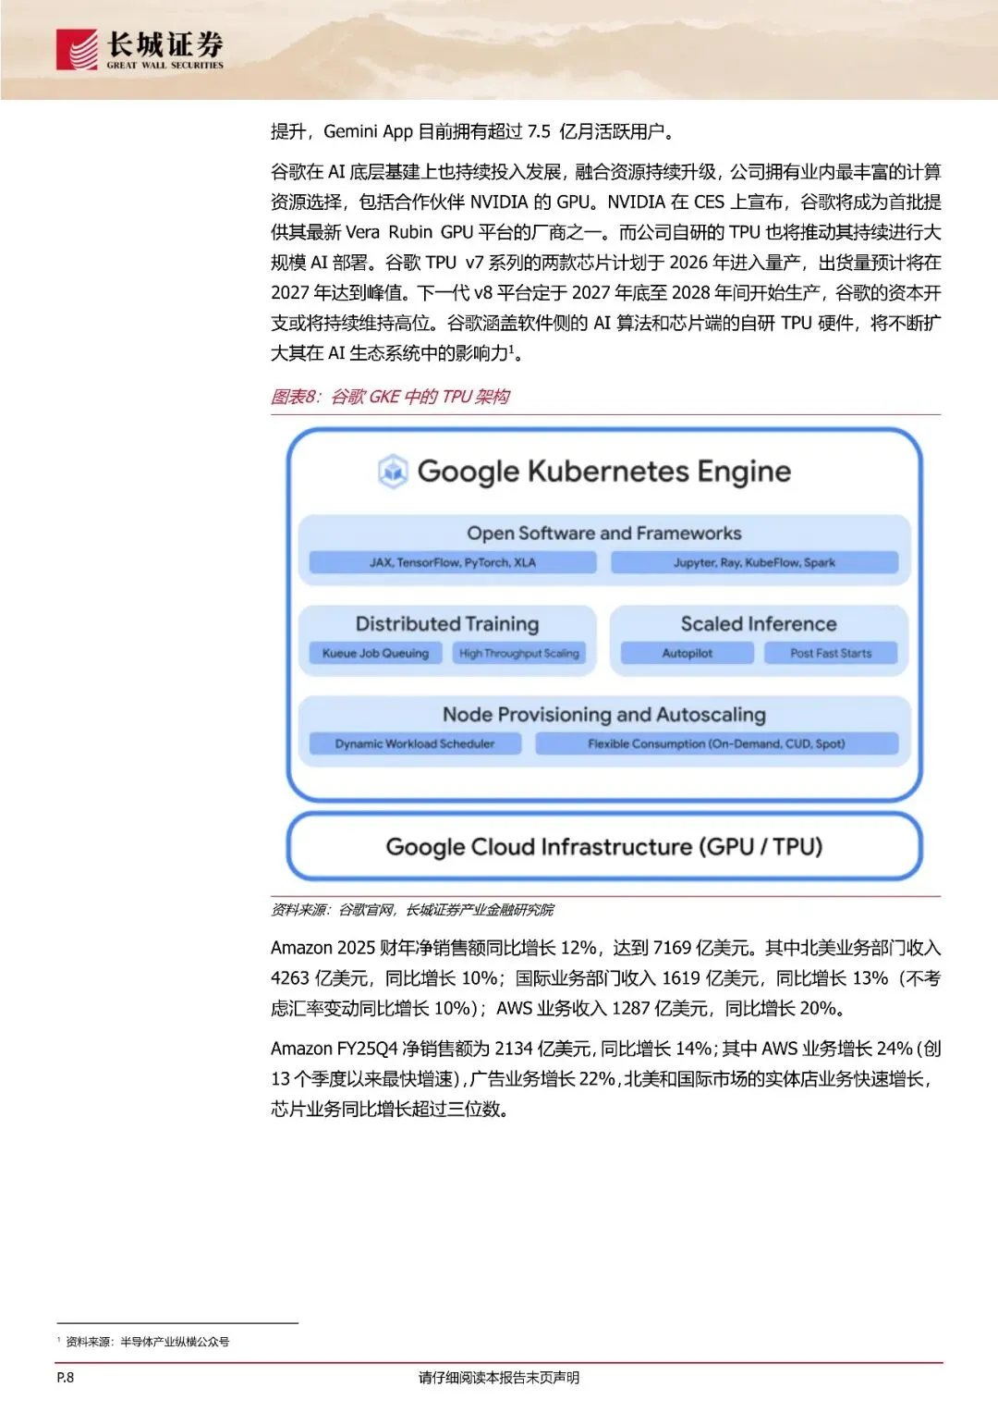Click the line starting '供其最新 Vera Rubin GPU'
Viewport: 998px width, 1412px height.
pyautogui.click(x=606, y=232)
